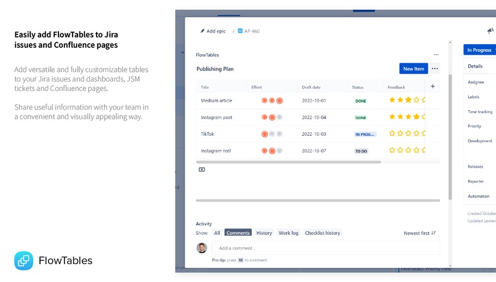The height and width of the screenshot is (282, 496).
Task: Click the 2022-10-07 draft date cell
Action: [x=313, y=151]
